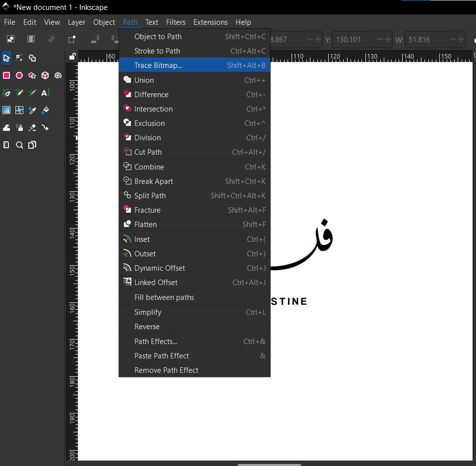Enable select-all objects toolbar button
The width and height of the screenshot is (476, 466).
pyautogui.click(x=11, y=39)
